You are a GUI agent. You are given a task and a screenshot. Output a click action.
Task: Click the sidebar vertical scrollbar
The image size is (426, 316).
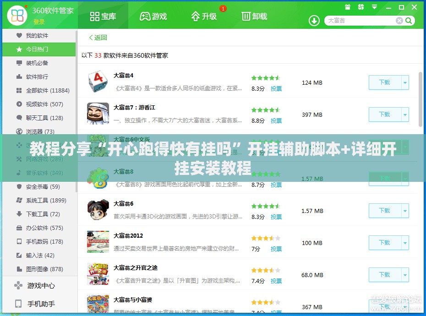[x=76, y=111]
